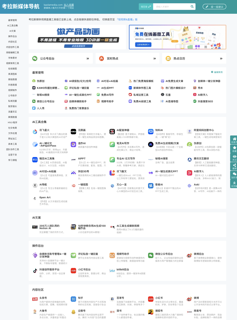Screen dimensions: 237x320
Task: Click the keyword search input field
Action: click(x=171, y=7)
